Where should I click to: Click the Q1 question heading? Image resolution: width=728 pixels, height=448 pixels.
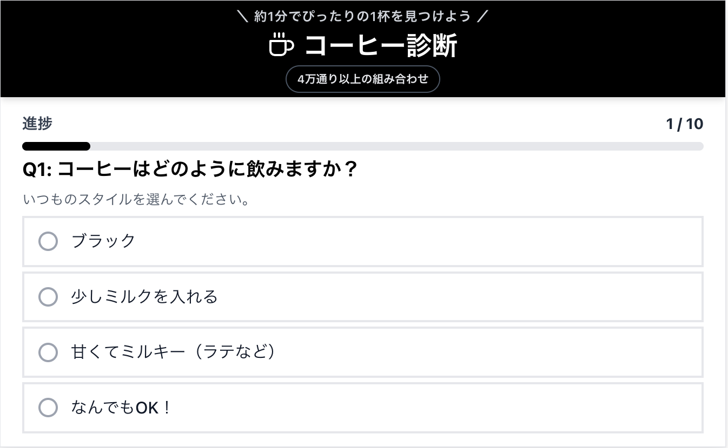(190, 169)
